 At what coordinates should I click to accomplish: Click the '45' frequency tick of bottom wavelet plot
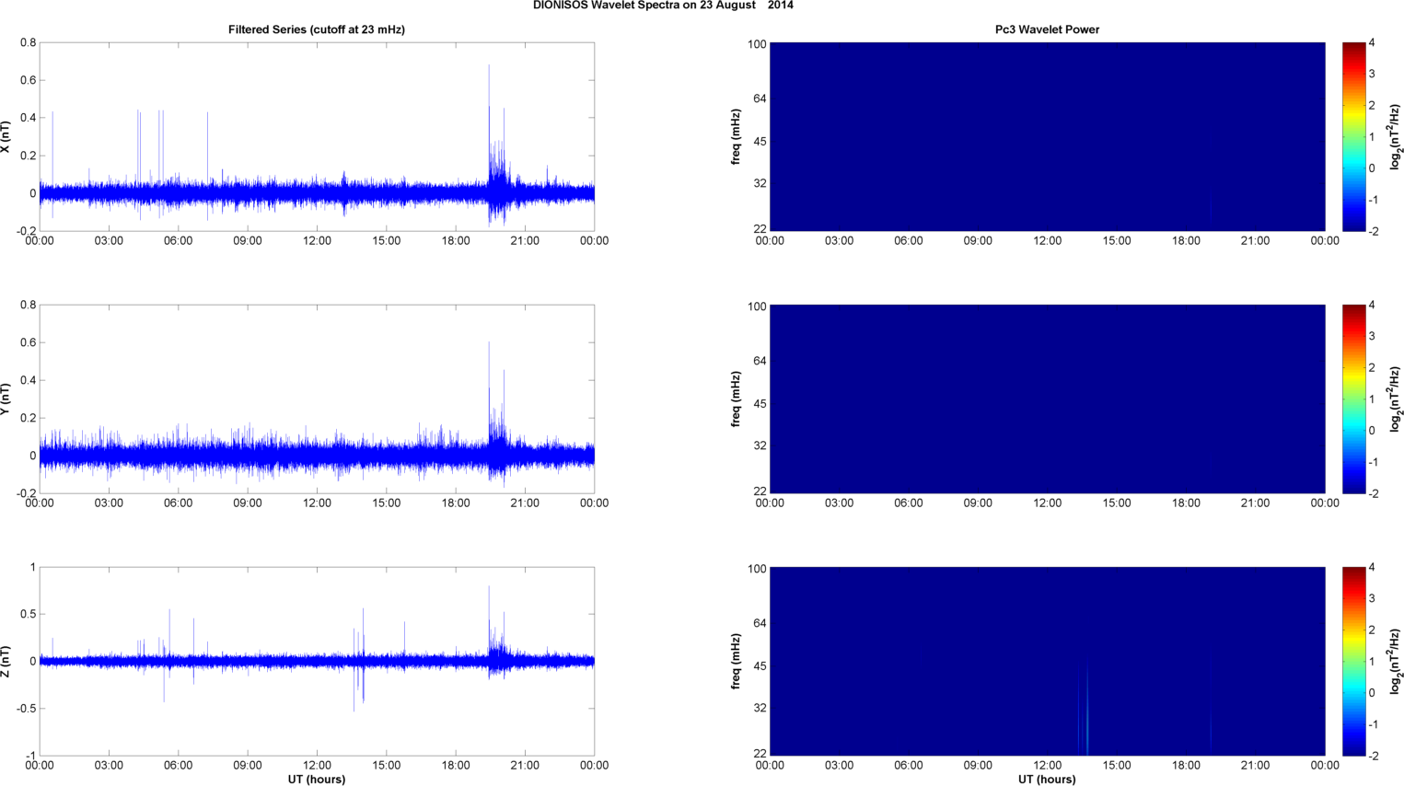[760, 666]
